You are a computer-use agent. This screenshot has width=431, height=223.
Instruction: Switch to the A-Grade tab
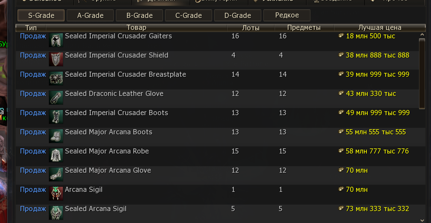(91, 16)
